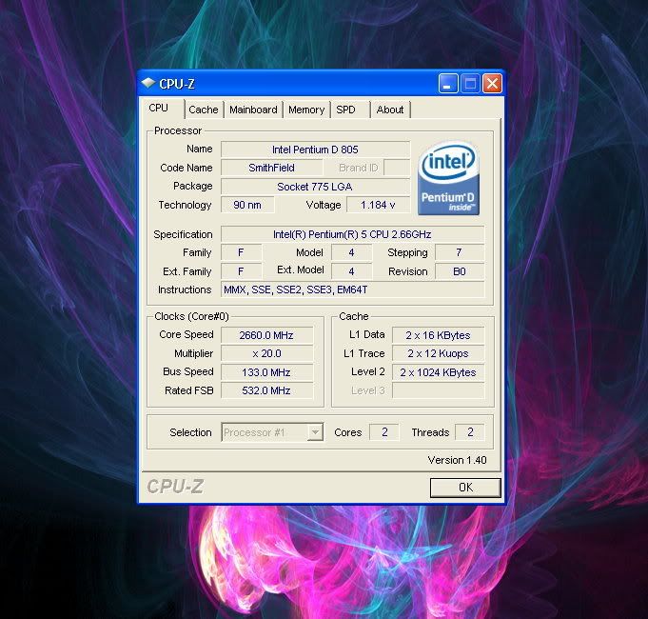The width and height of the screenshot is (648, 619).
Task: Click the L1 Data value 2 x 16 KBytes
Action: (x=438, y=335)
